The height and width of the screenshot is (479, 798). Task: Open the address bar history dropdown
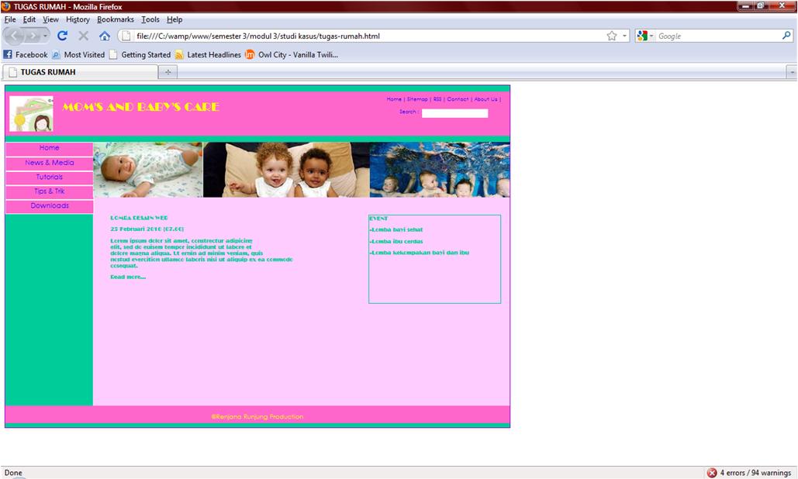click(x=624, y=36)
